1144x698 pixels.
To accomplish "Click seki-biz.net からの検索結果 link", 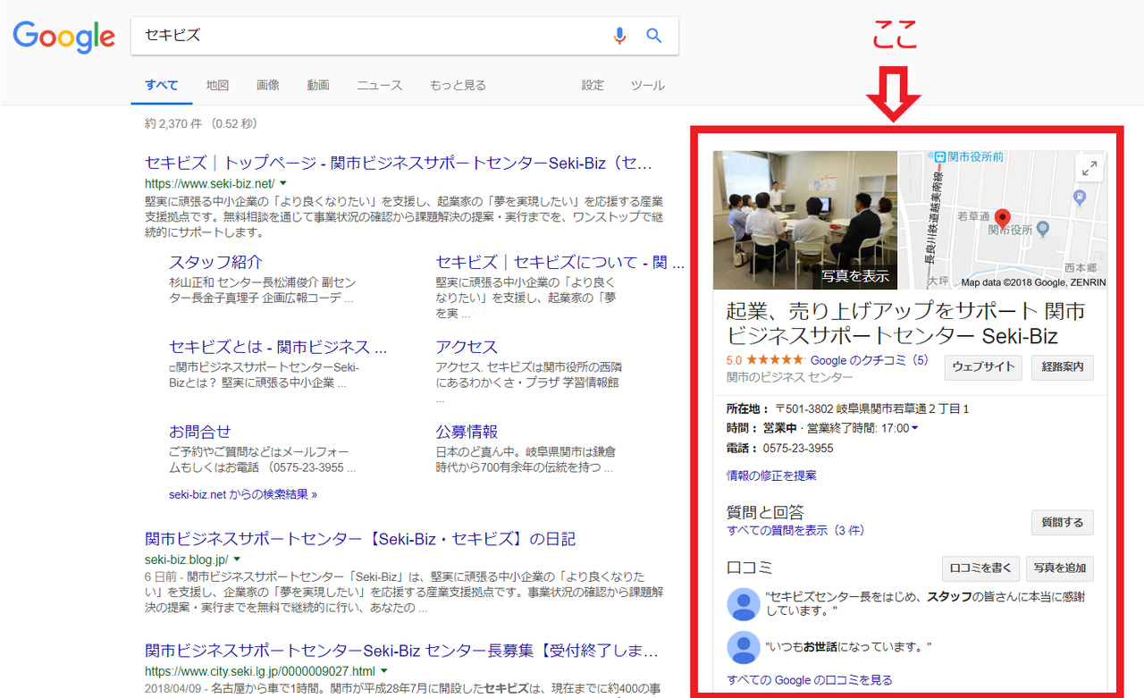I will (x=243, y=493).
